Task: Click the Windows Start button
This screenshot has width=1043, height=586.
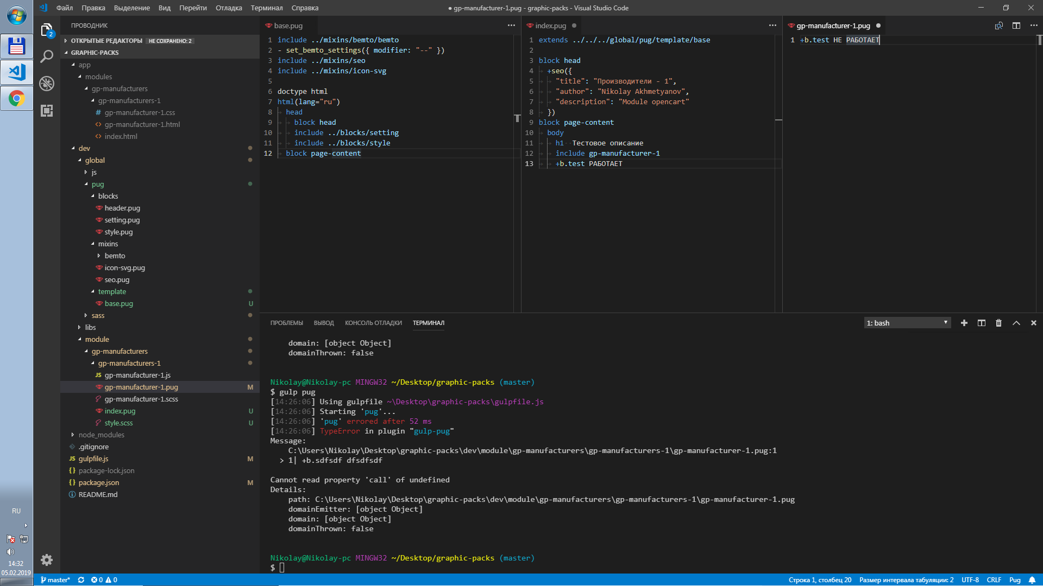Action: 16,16
